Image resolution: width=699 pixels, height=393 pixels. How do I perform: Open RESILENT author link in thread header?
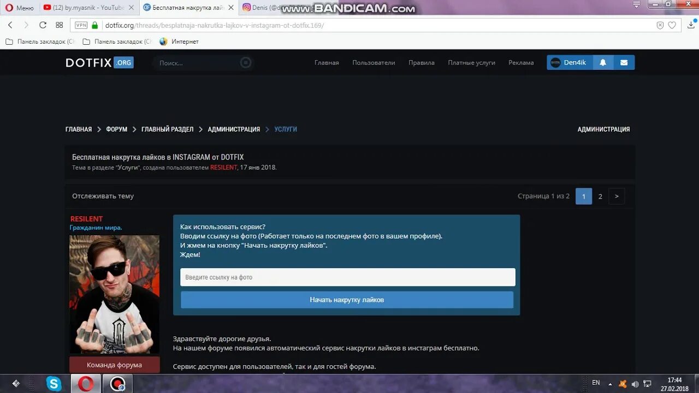(224, 168)
